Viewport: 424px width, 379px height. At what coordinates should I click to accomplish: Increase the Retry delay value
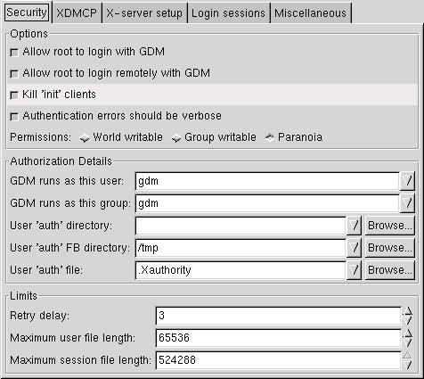tap(408, 311)
